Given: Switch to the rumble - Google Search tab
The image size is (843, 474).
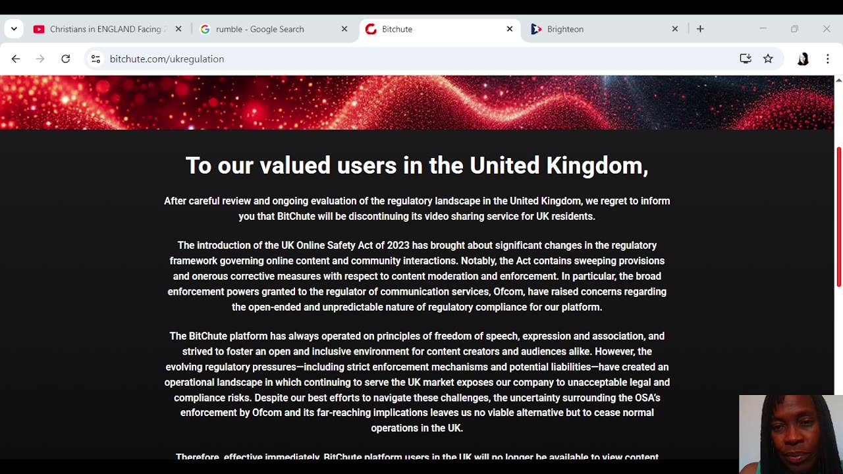Looking at the screenshot, I should 273,29.
